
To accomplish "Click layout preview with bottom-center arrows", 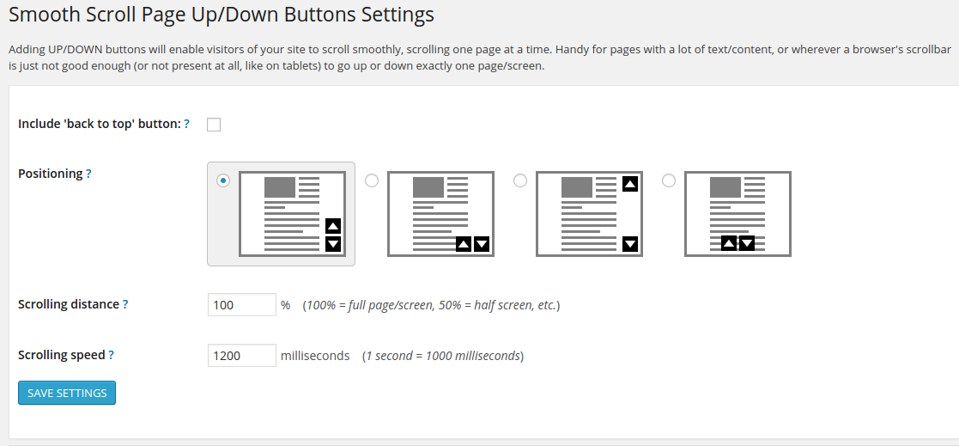I will (x=737, y=214).
